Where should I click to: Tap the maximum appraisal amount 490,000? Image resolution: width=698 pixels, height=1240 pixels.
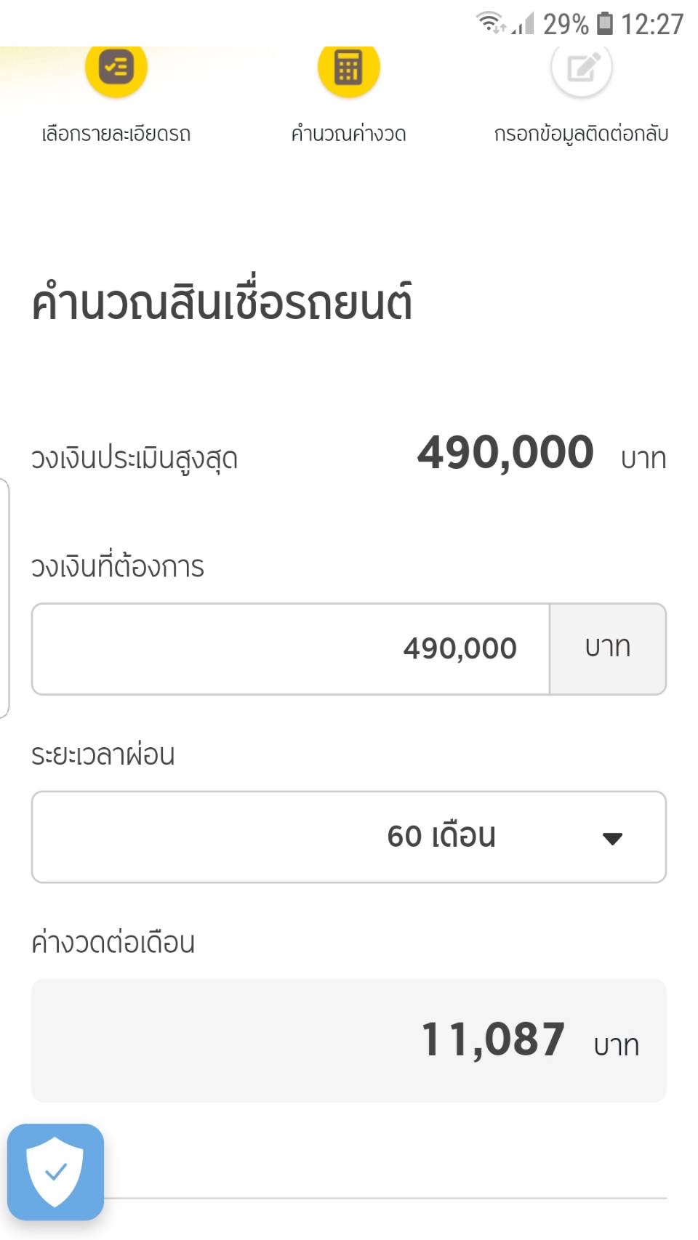[505, 452]
